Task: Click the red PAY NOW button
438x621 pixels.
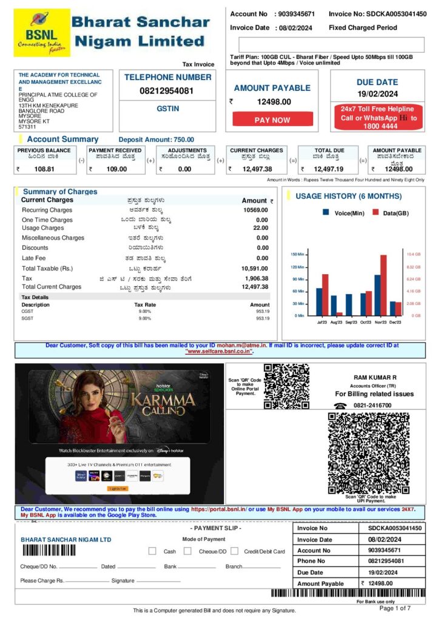Action: click(x=272, y=119)
